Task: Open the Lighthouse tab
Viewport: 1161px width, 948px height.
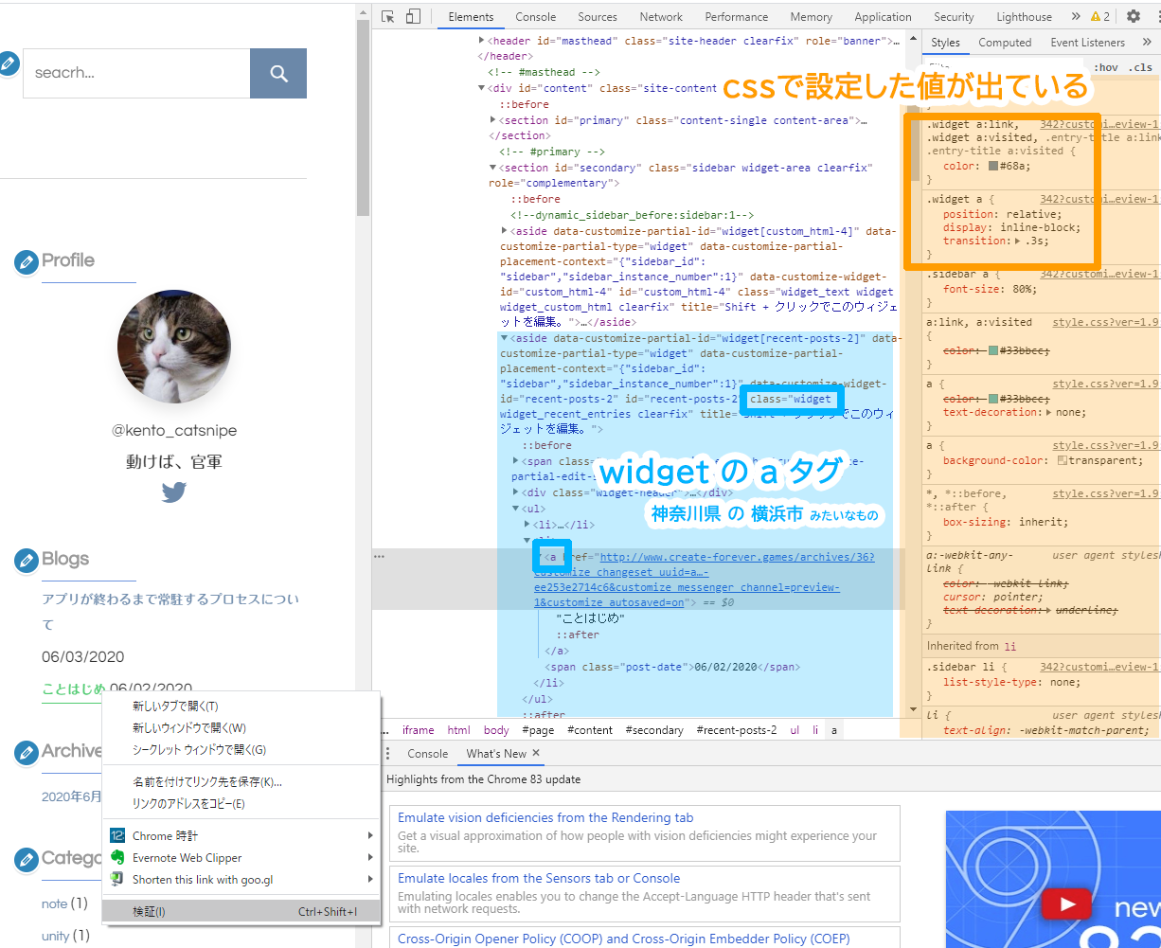Action: tap(1024, 17)
